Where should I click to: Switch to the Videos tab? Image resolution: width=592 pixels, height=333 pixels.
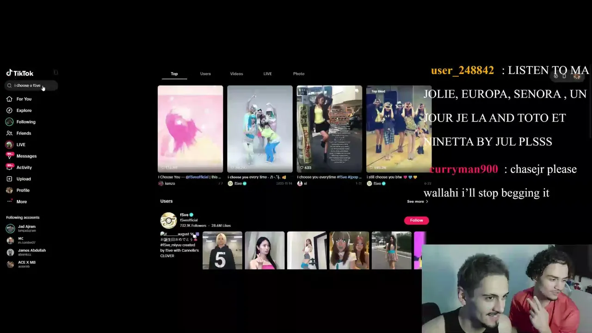click(236, 74)
